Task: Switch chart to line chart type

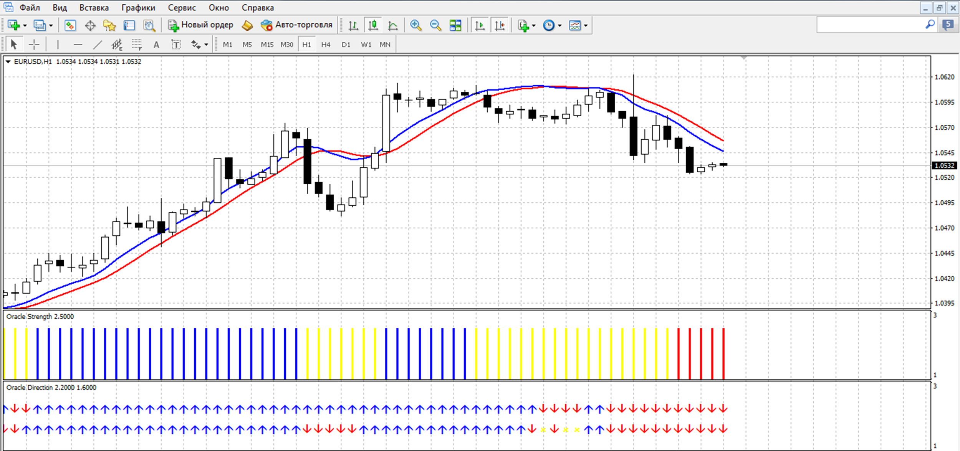Action: click(x=393, y=26)
